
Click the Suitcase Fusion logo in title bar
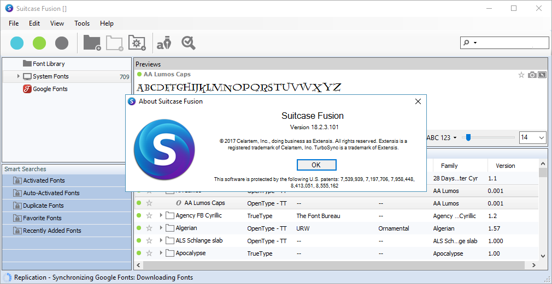point(9,8)
